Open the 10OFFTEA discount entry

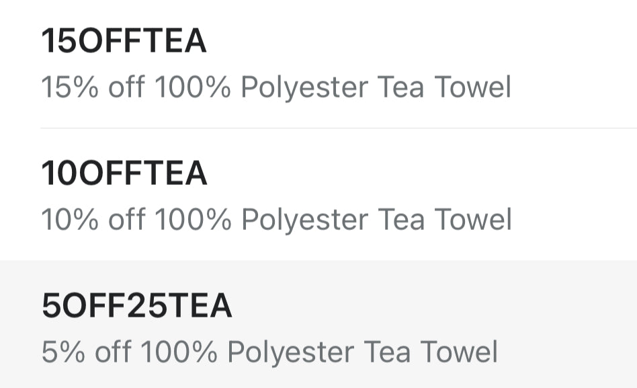pos(124,174)
